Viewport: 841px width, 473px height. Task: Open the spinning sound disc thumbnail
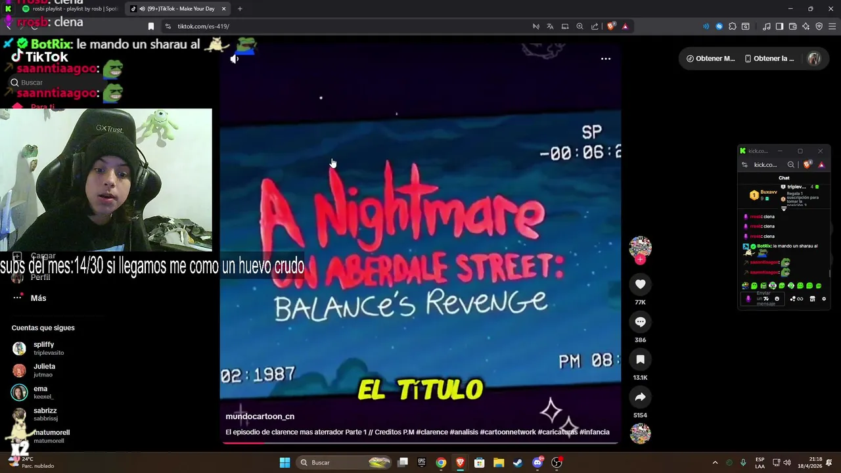coord(640,434)
